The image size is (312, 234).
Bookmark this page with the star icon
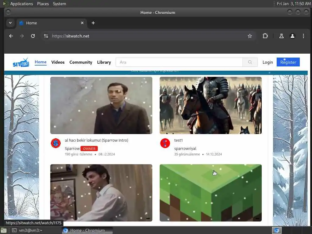tap(250, 36)
